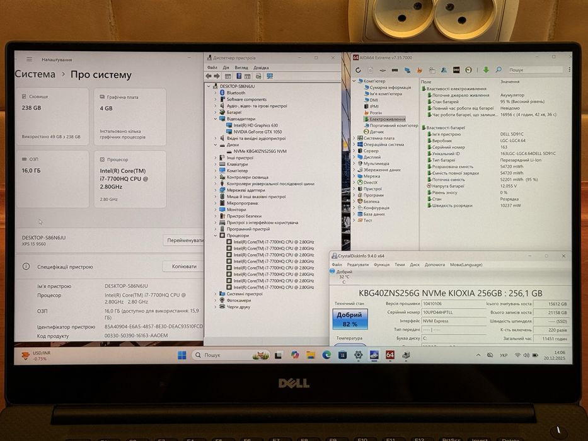Image resolution: width=588 pixels, height=441 pixels.
Task: Open Функція menu in CrystalDiskInfo
Action: 381,265
